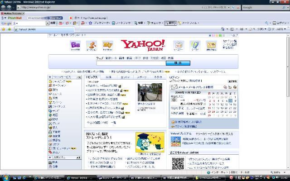Click the Yahoo! search input field
This screenshot has height=181, width=290.
[x=131, y=63]
